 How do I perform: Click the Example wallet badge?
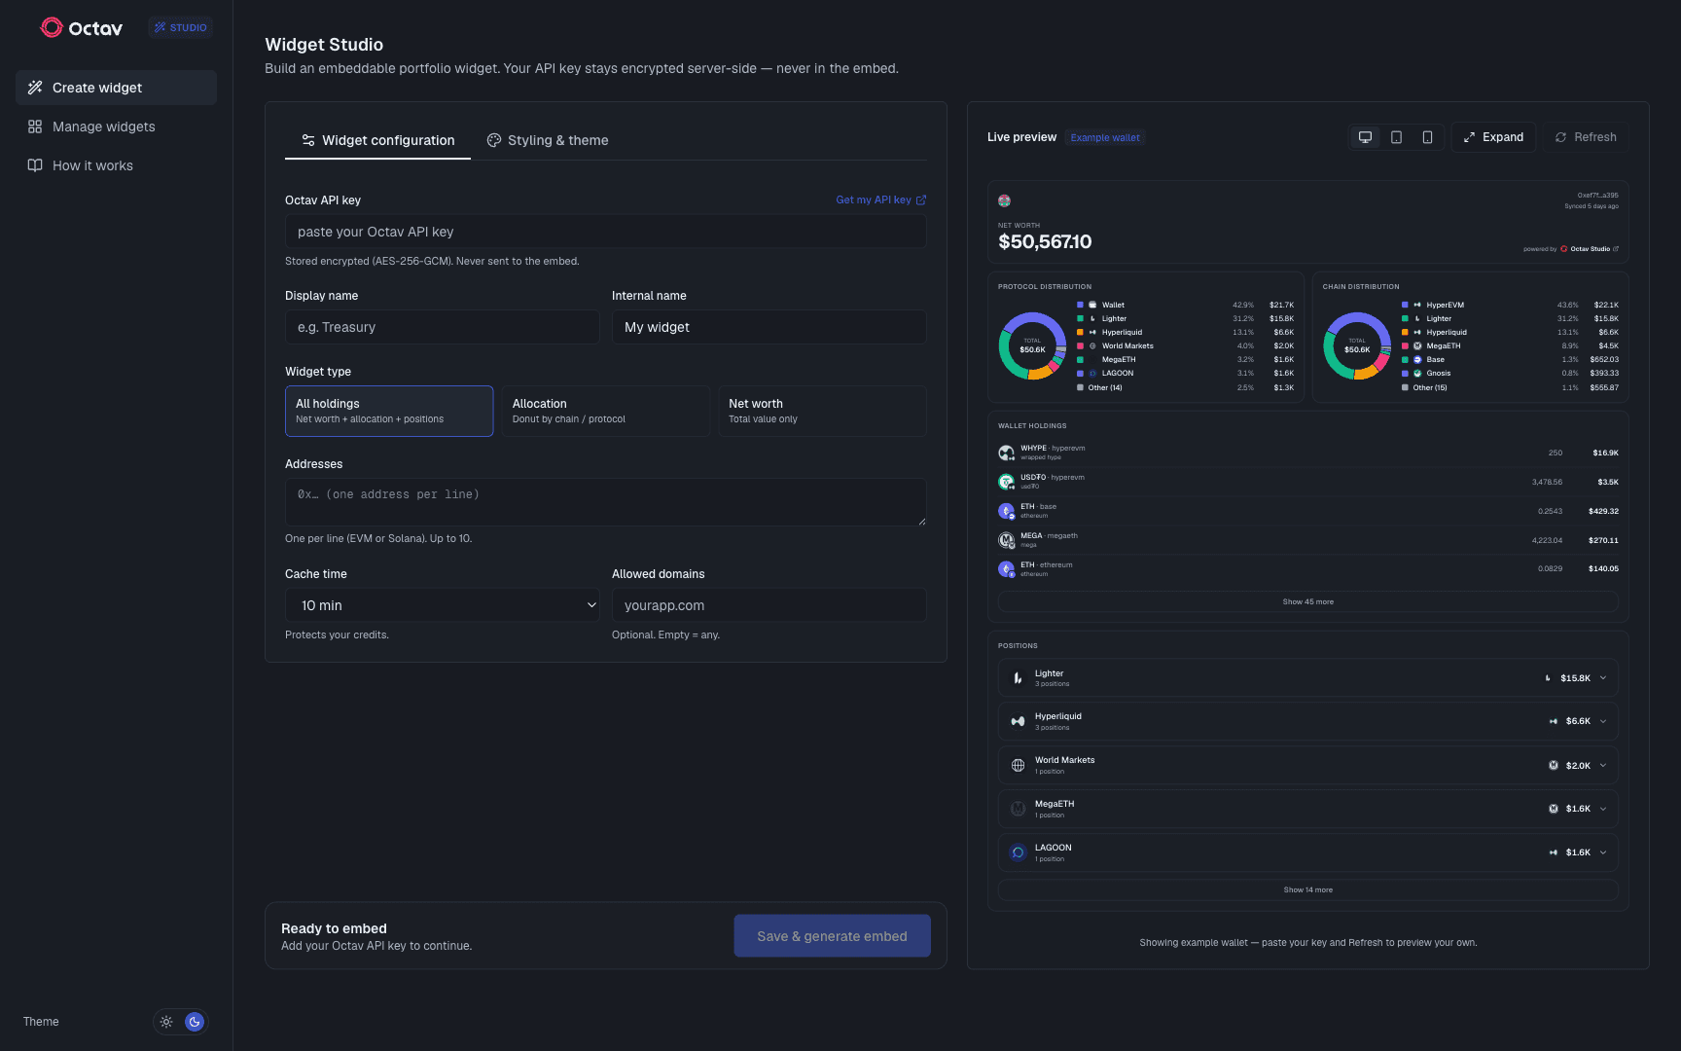coord(1105,138)
